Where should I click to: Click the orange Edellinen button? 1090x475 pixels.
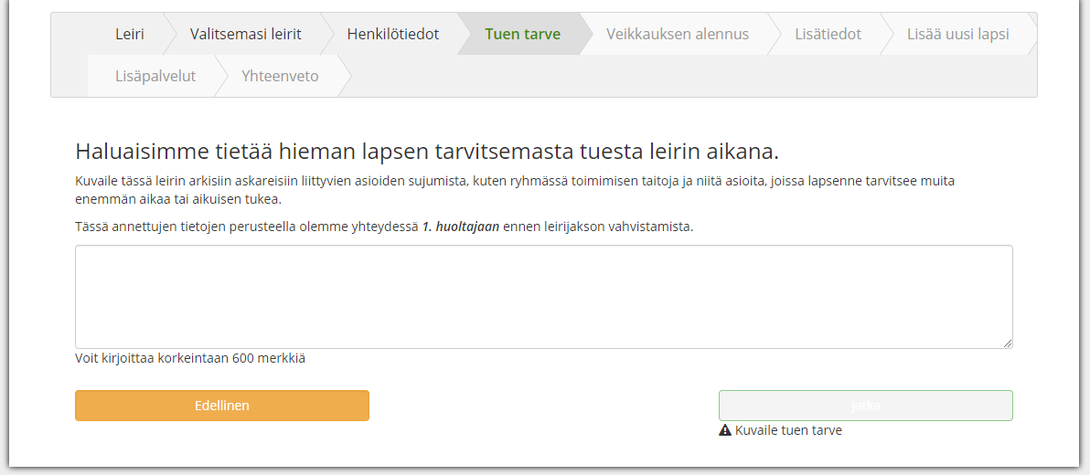[x=222, y=406]
